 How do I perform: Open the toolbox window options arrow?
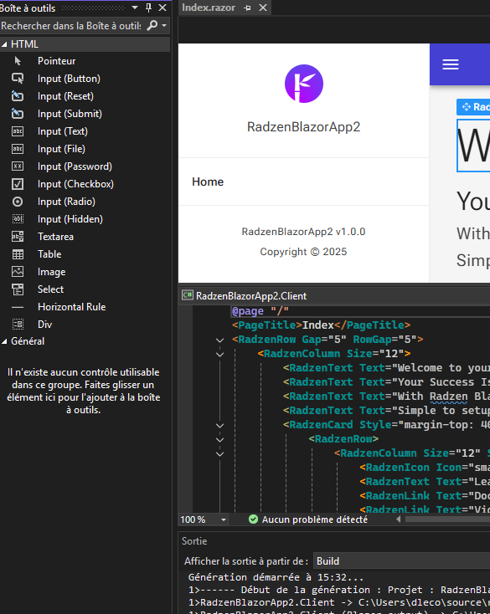135,8
